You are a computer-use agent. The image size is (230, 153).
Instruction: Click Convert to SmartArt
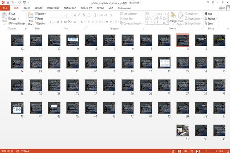131,23
